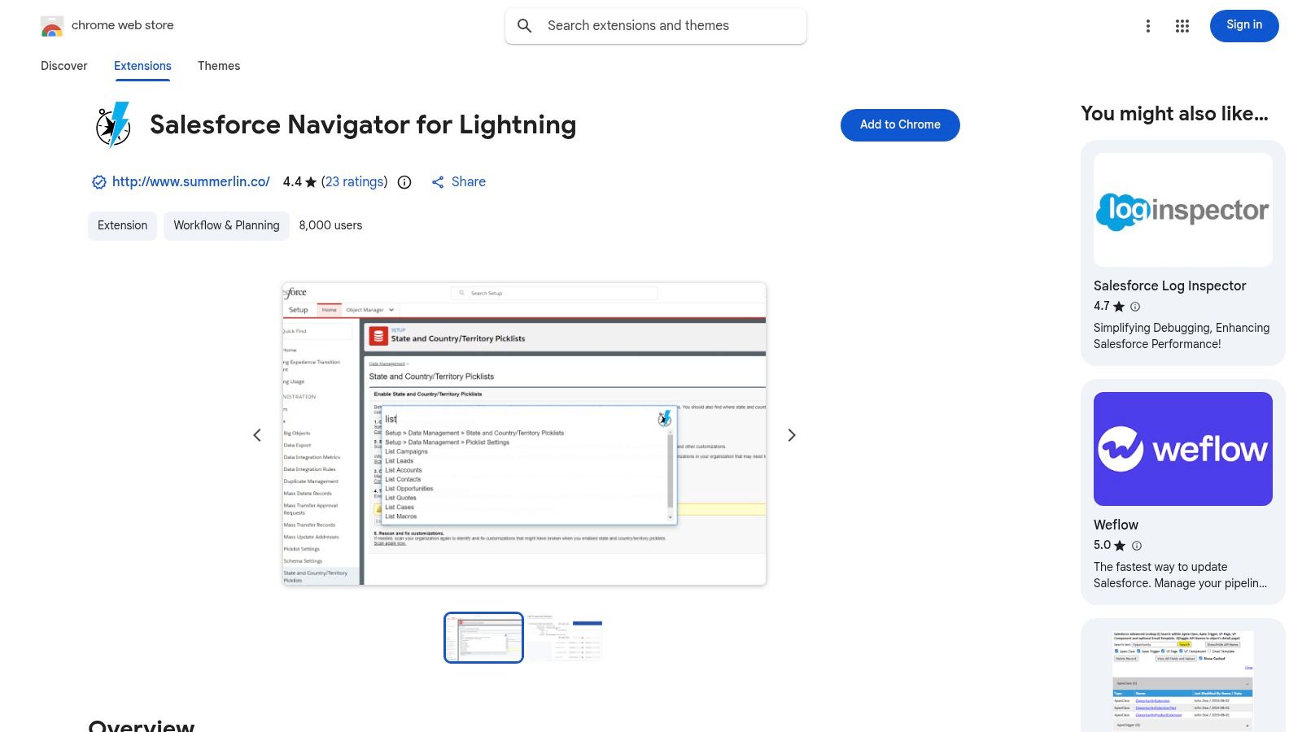Click the Chrome Web Store logo
This screenshot has width=1302, height=732.
pos(52,25)
